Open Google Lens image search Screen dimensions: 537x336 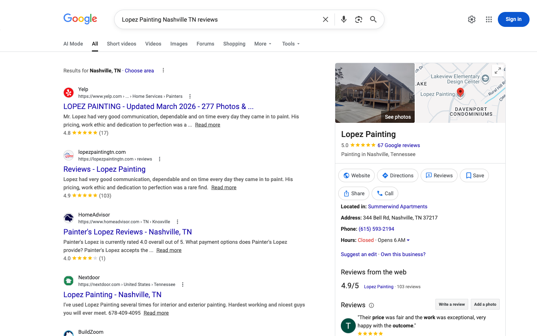[358, 19]
